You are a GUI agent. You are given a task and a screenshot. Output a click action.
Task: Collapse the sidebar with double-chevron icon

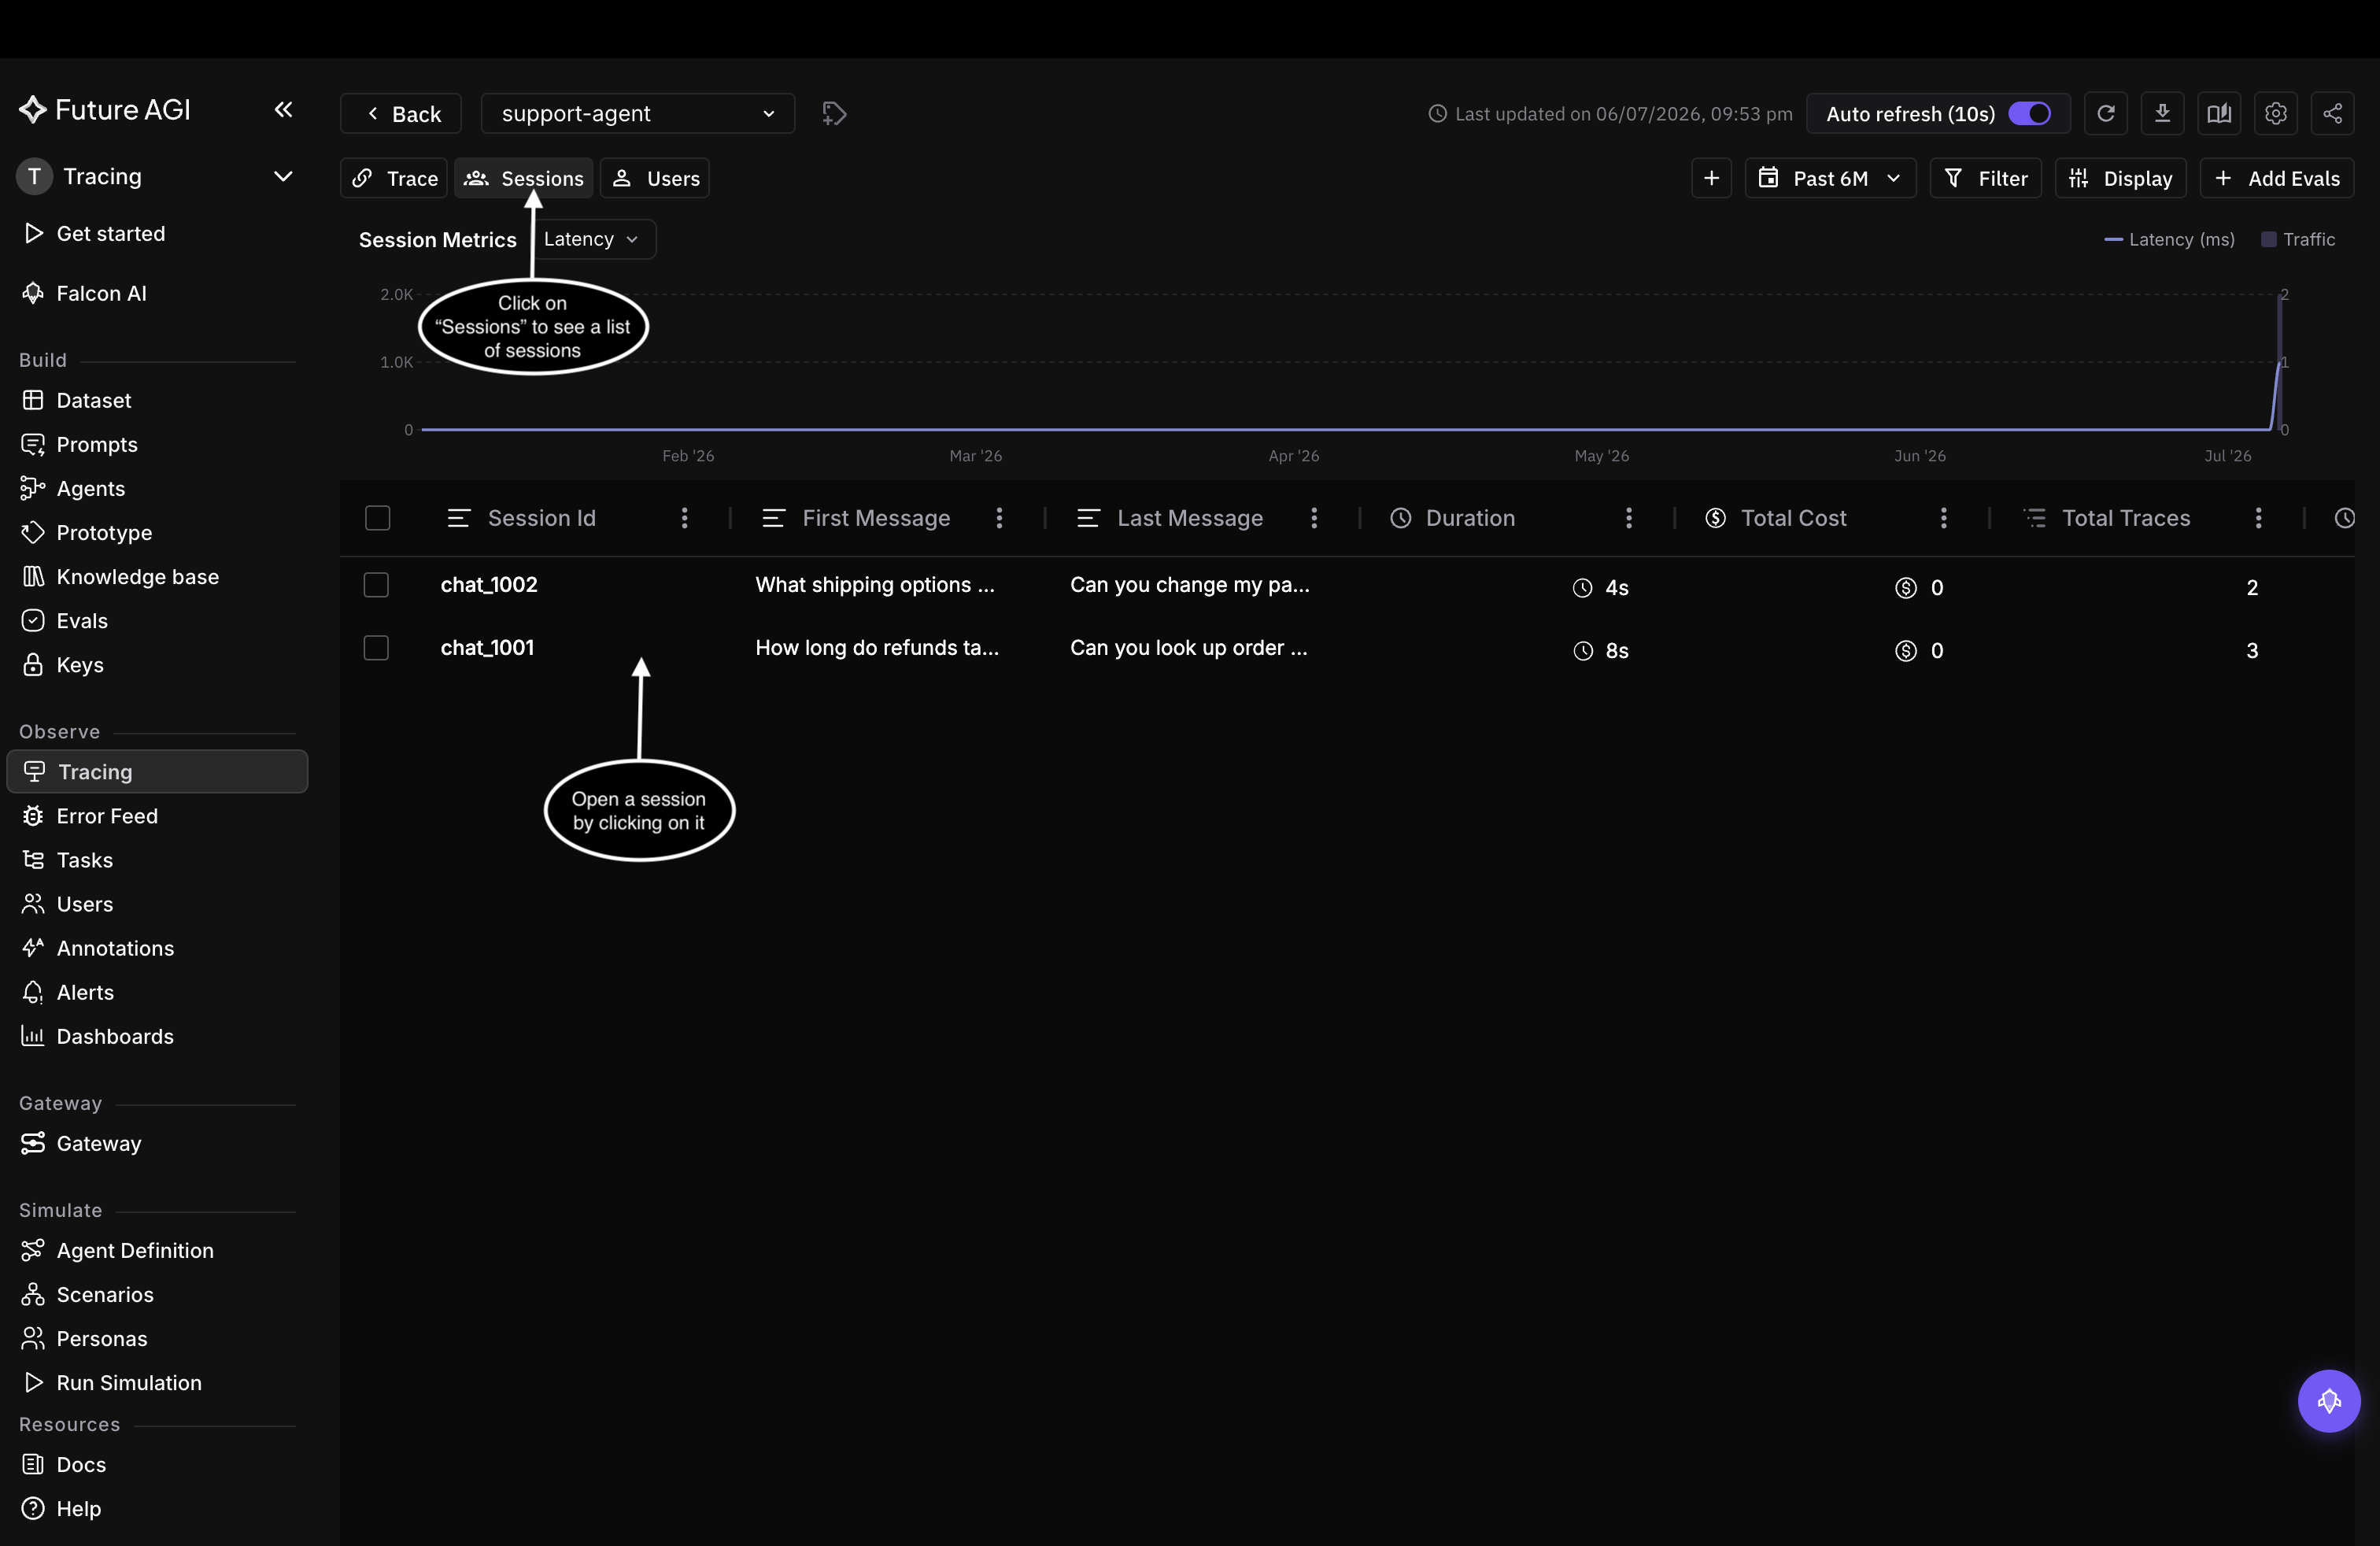283,109
